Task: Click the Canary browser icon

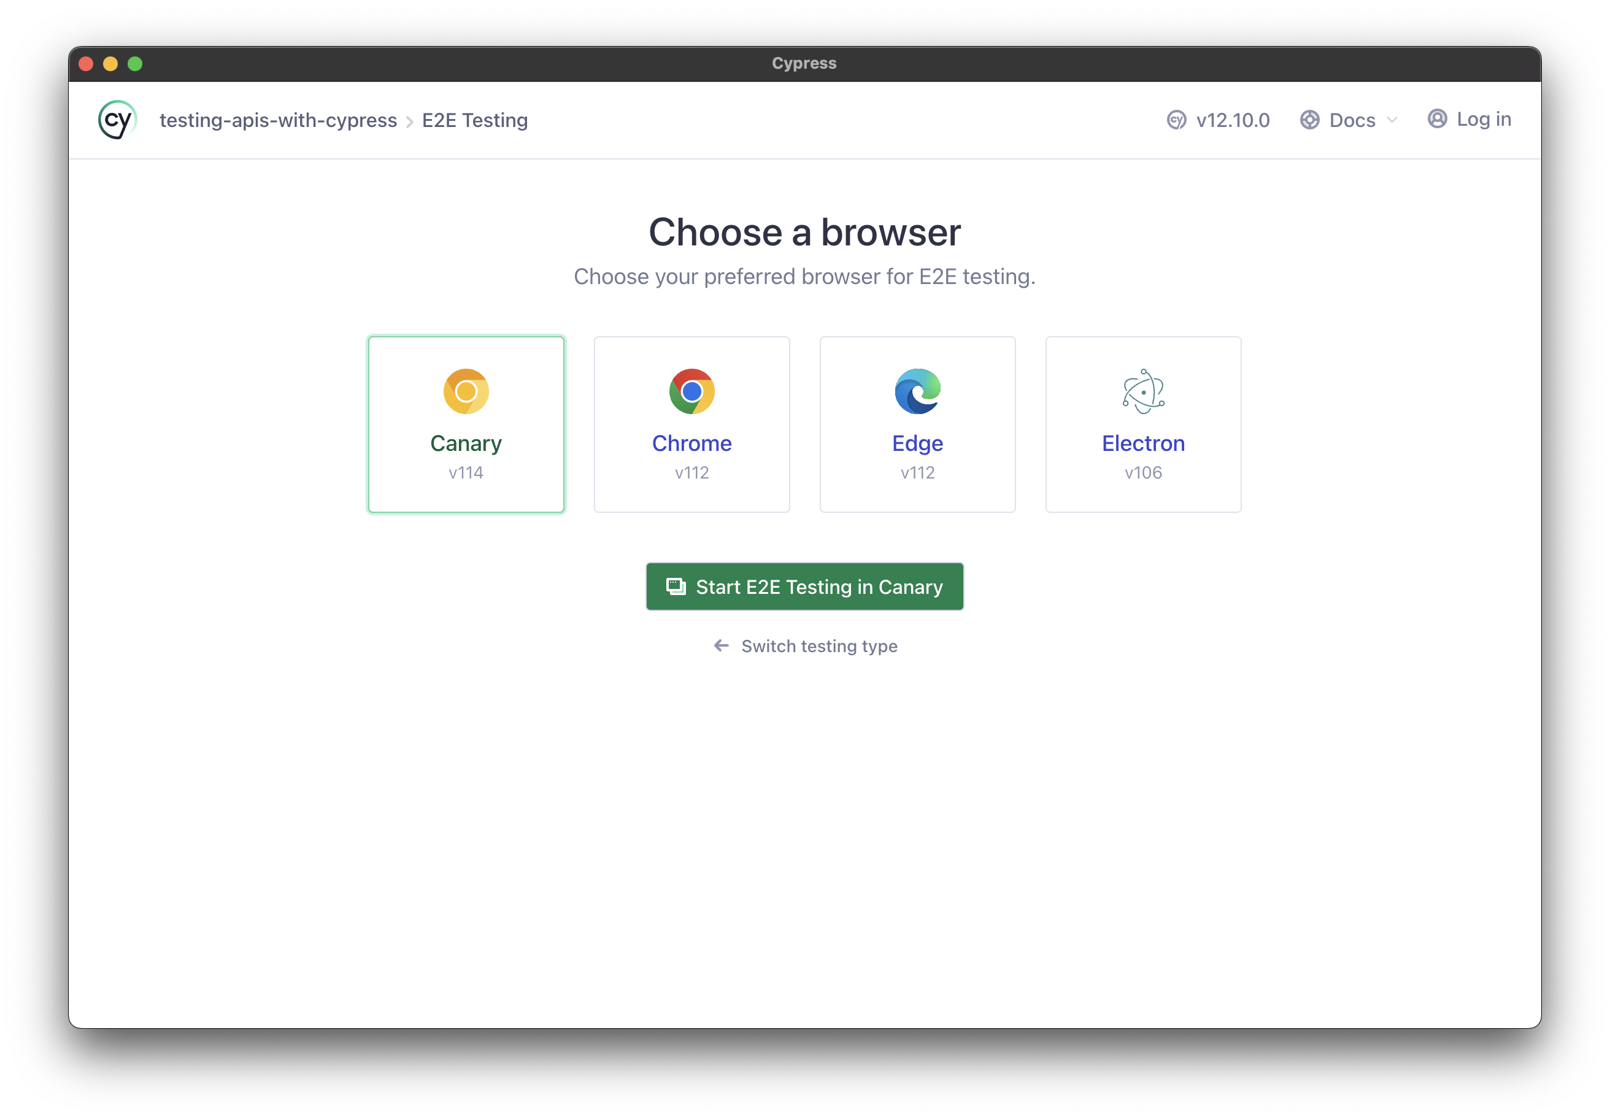Action: tap(466, 391)
